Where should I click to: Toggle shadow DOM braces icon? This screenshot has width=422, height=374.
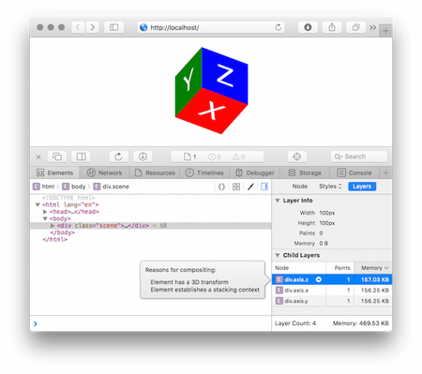(x=221, y=187)
